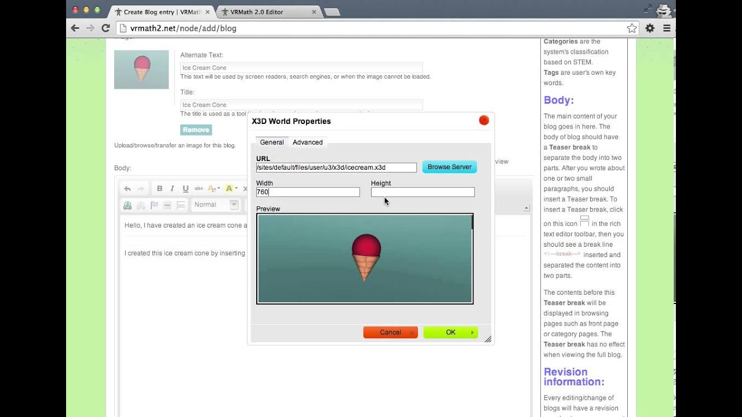742x417 pixels.
Task: Click the ice cream preview image
Action: click(x=365, y=259)
